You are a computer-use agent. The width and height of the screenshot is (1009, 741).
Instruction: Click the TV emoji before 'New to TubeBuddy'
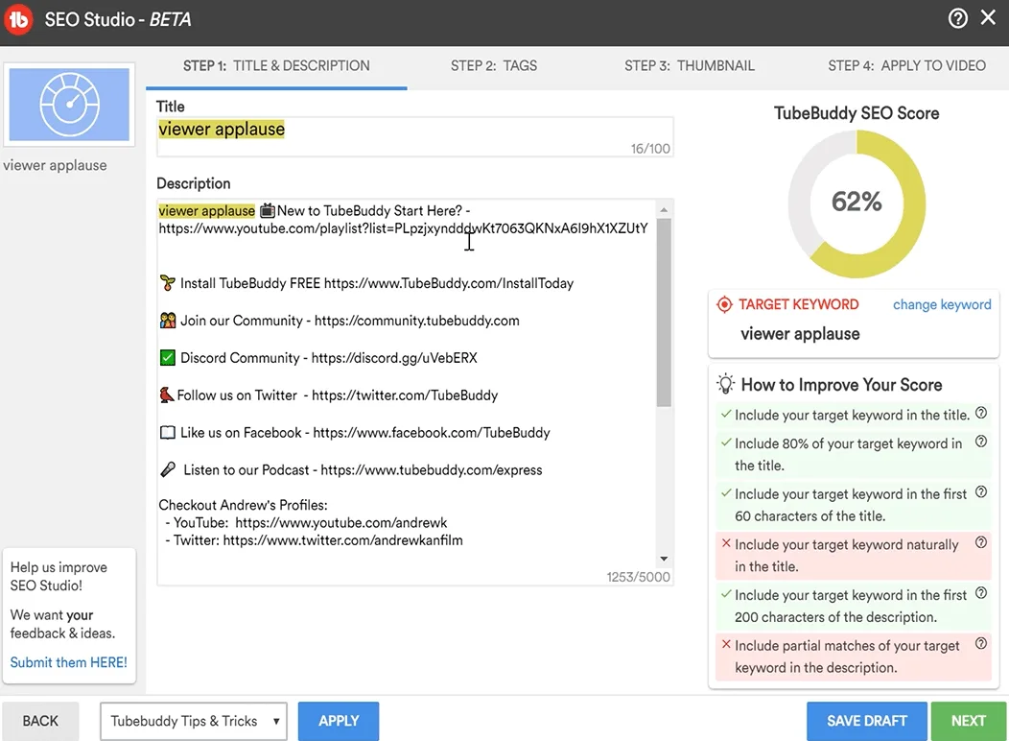(x=267, y=210)
